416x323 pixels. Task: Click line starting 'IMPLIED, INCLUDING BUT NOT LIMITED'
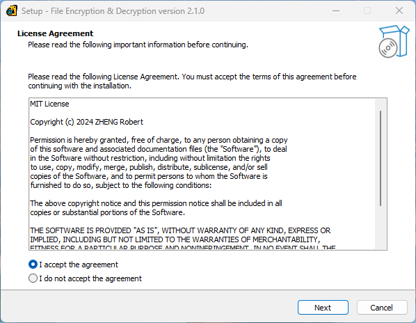click(x=175, y=239)
